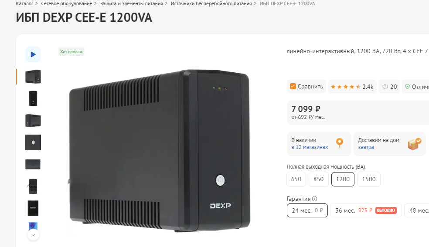The height and width of the screenshot is (247, 429).
Task: Select the 24 мес. warranty option
Action: click(307, 210)
